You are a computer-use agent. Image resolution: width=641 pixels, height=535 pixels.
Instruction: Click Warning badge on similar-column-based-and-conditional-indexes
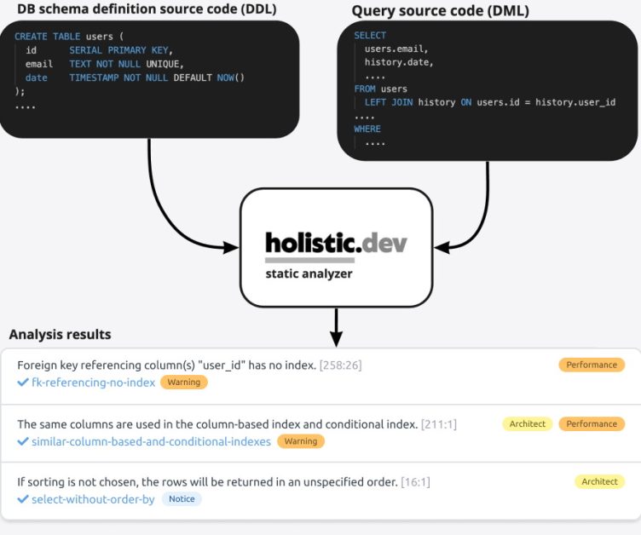300,441
